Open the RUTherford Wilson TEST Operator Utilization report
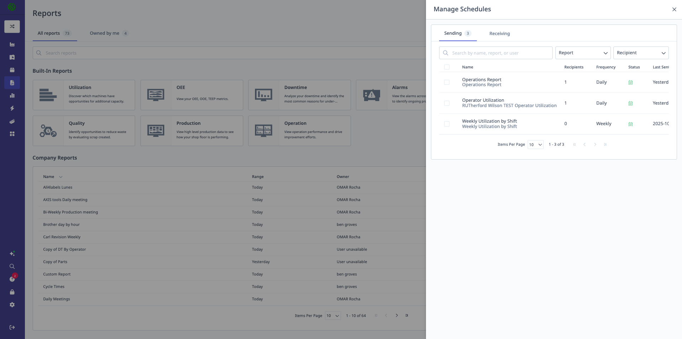The width and height of the screenshot is (682, 339). pos(509,105)
